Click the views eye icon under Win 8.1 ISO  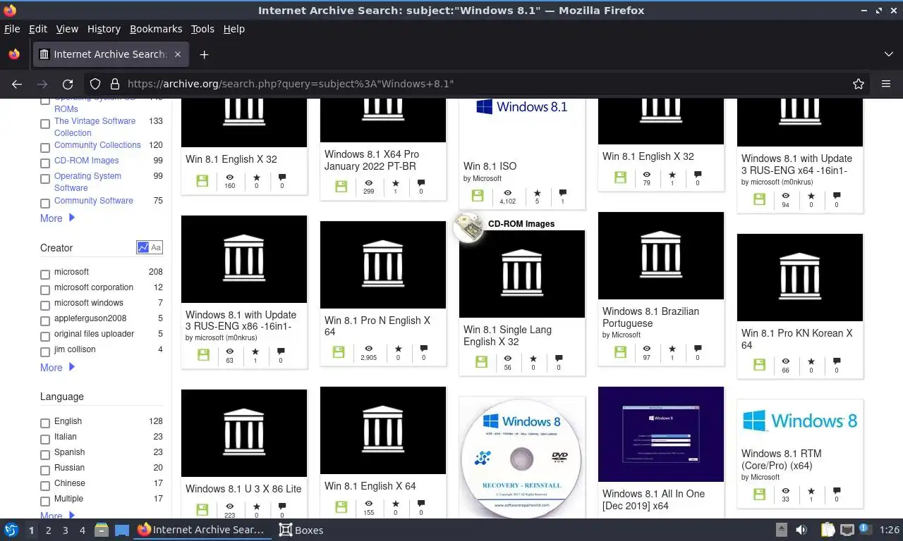click(507, 192)
